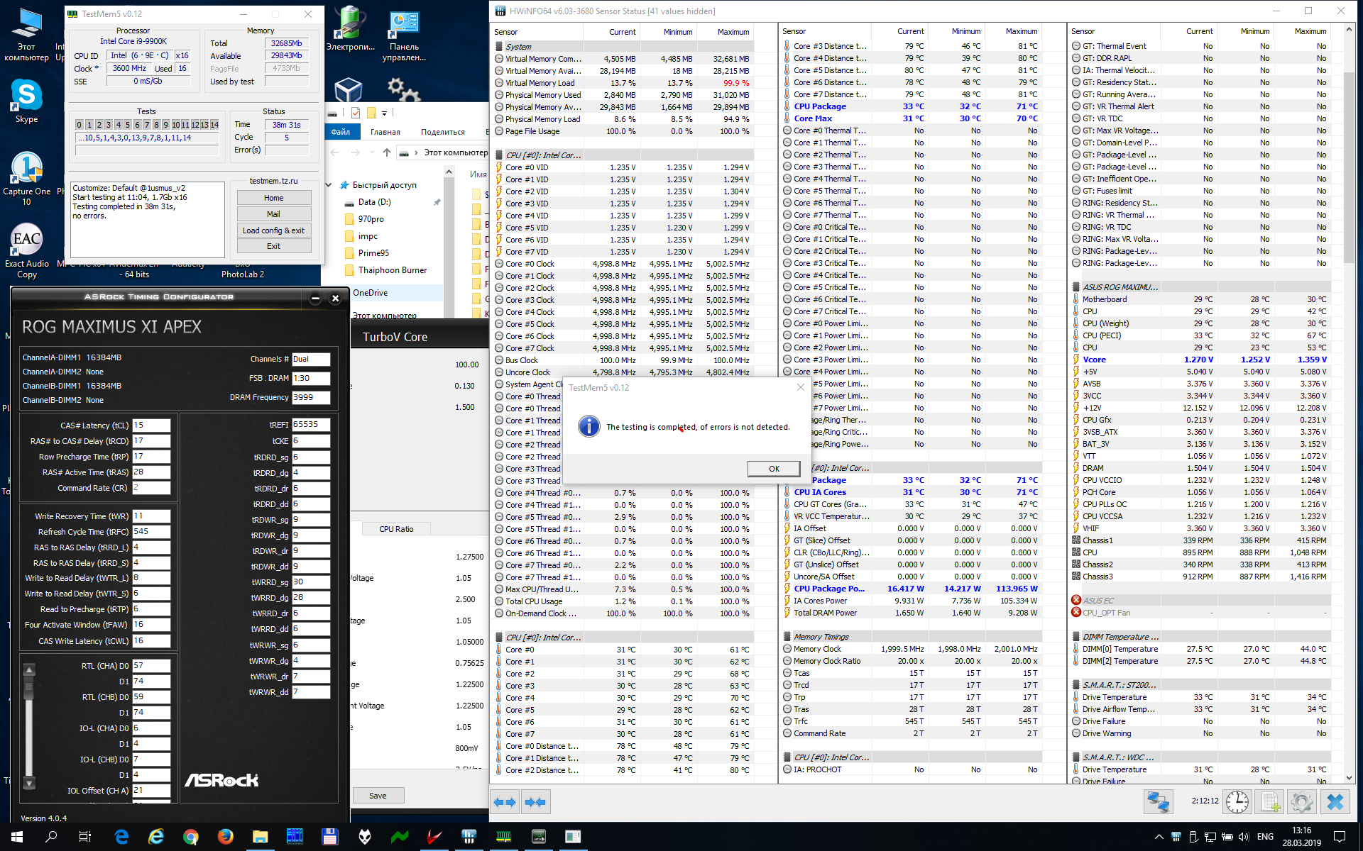Open HWiNFO remote network monitoring icon

coord(1158,802)
